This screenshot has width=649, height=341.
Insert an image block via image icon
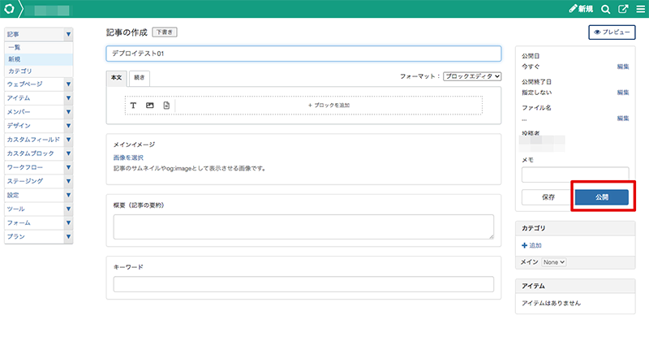[149, 106]
